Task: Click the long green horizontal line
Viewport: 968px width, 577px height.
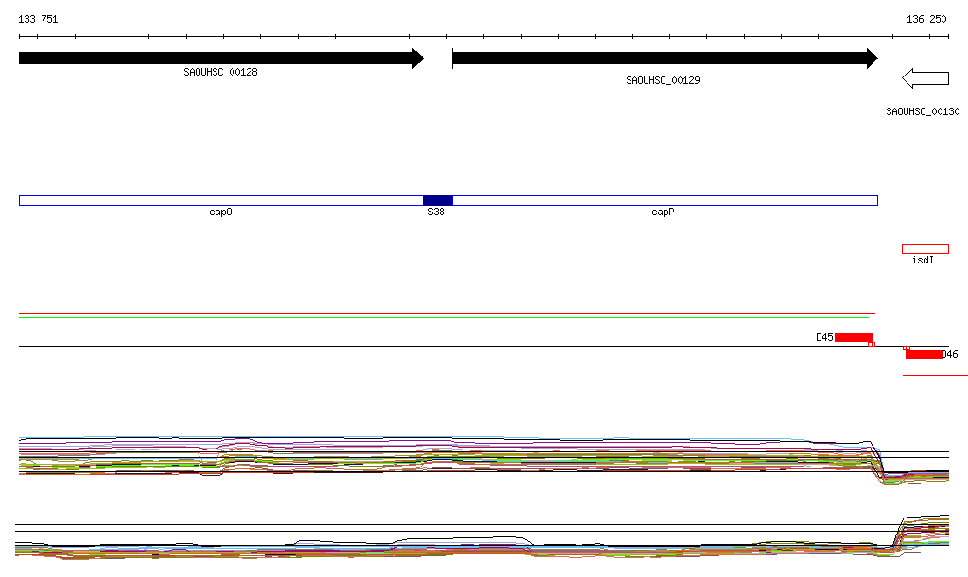Action: point(446,315)
